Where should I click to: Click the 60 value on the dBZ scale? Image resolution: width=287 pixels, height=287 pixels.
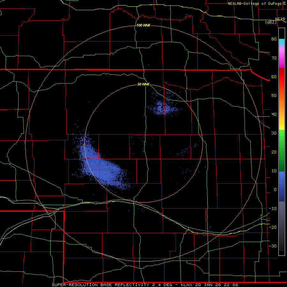274,77
